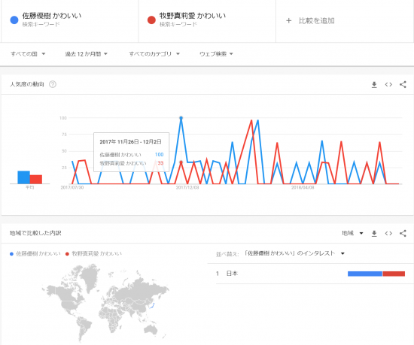
Task: Open the 並べ替え sort order dropdown
Action: [x=294, y=253]
